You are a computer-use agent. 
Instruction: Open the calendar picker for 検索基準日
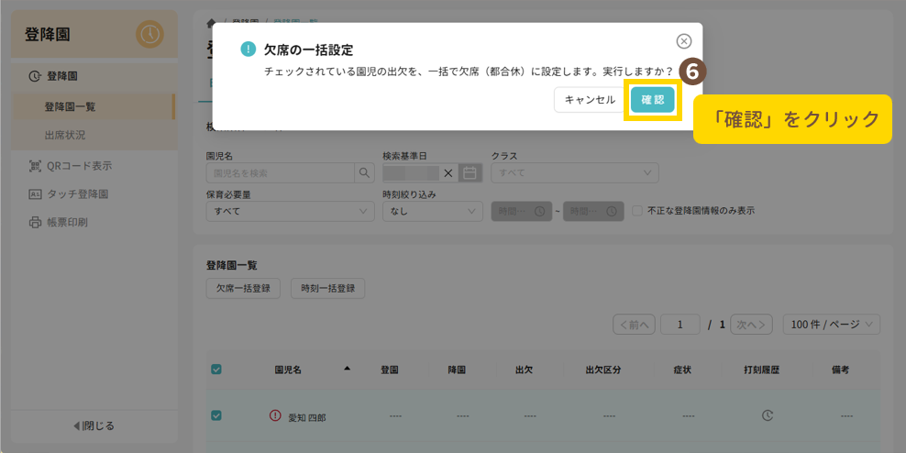tap(470, 172)
